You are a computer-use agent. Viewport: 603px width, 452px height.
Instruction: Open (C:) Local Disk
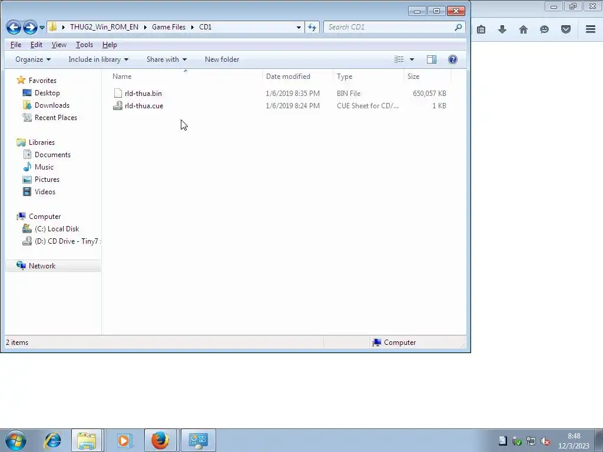(57, 229)
